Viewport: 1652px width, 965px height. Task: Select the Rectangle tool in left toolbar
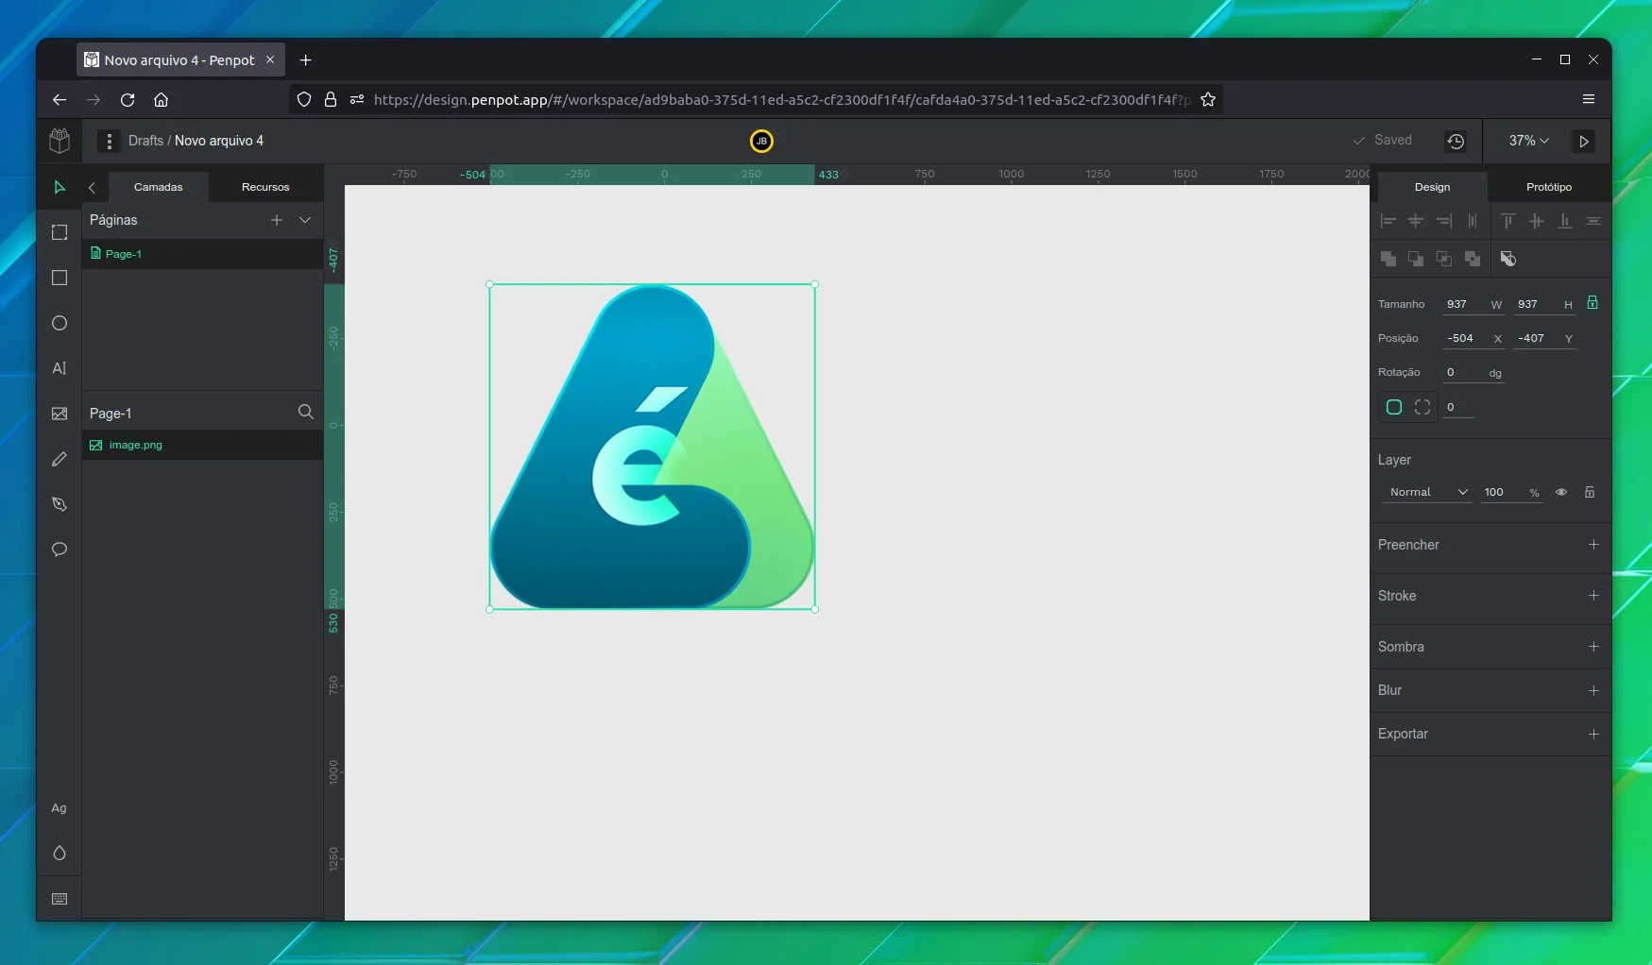pyautogui.click(x=60, y=278)
